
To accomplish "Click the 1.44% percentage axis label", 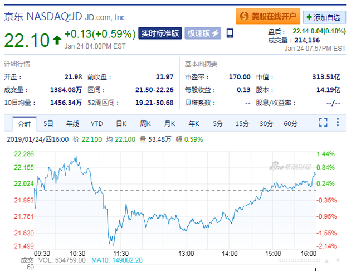I will (x=325, y=154).
